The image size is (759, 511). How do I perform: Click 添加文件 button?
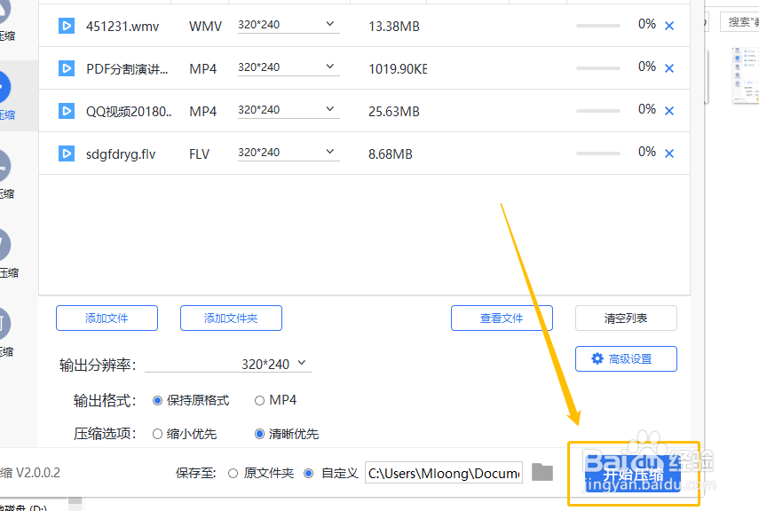(107, 318)
